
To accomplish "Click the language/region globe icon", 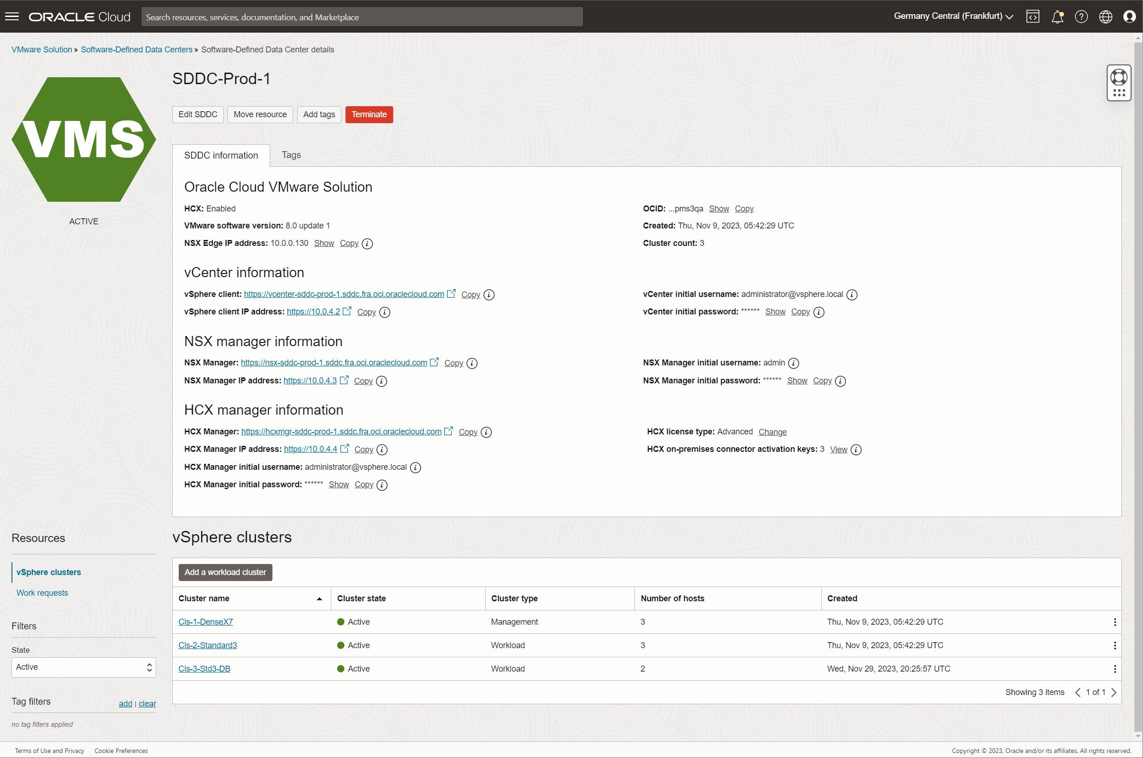I will pyautogui.click(x=1108, y=16).
